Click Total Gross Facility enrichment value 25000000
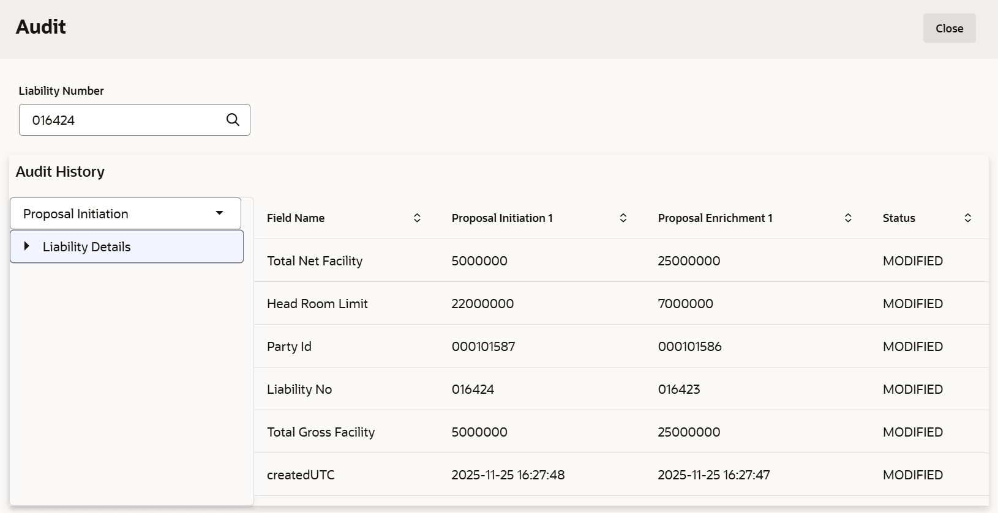 click(x=689, y=432)
